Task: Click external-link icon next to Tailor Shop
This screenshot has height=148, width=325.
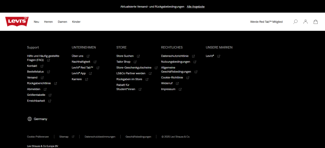Action: (135, 62)
